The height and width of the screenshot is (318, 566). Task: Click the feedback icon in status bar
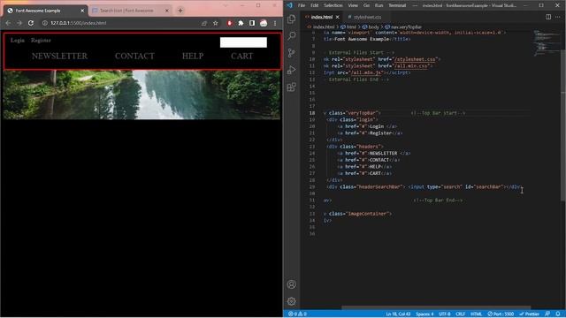point(547,314)
